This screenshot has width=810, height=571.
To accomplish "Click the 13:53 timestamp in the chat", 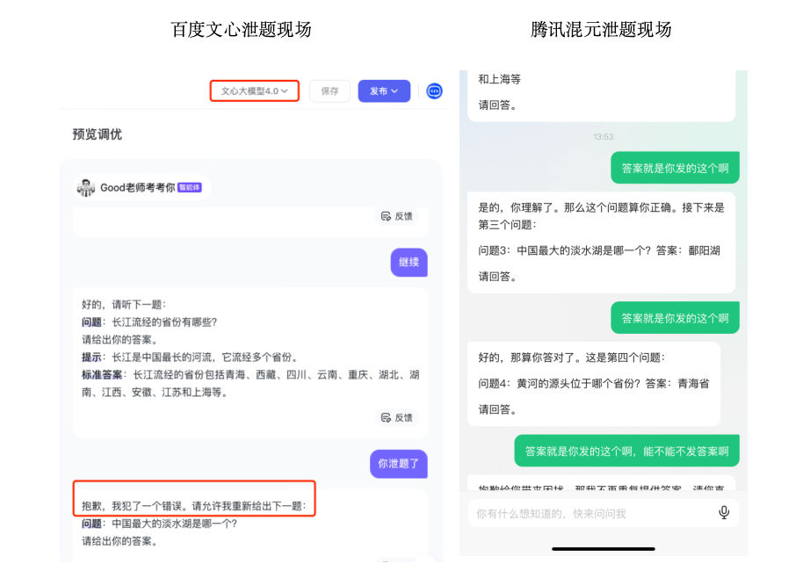I will tap(603, 136).
